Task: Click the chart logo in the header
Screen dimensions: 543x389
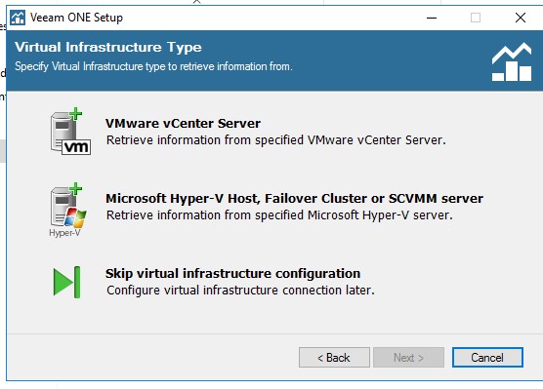Action: tap(512, 61)
